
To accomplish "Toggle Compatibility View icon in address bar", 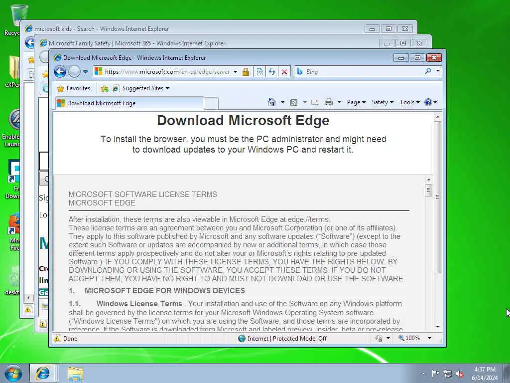I will click(x=259, y=72).
